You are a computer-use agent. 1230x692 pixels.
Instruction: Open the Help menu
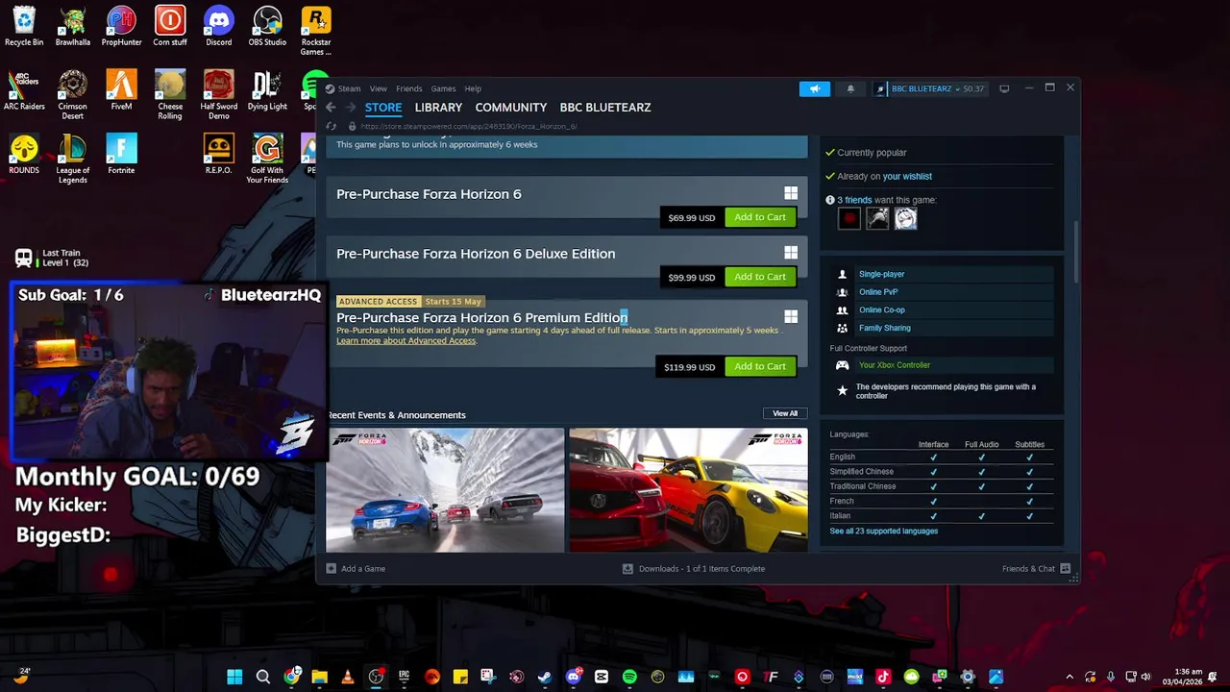tap(473, 88)
